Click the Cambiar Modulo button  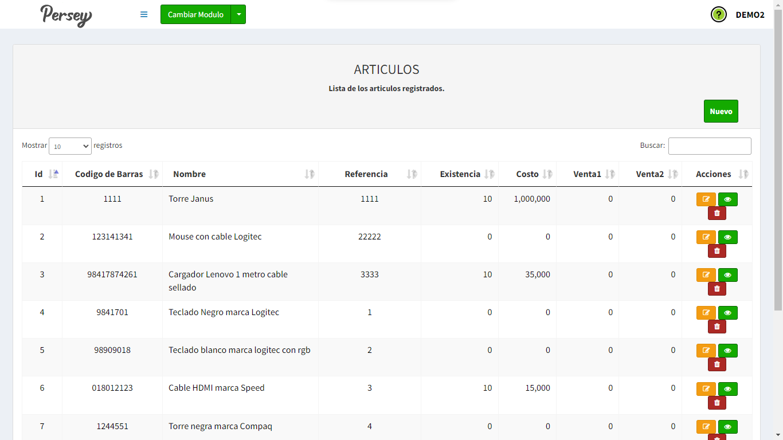pos(195,15)
